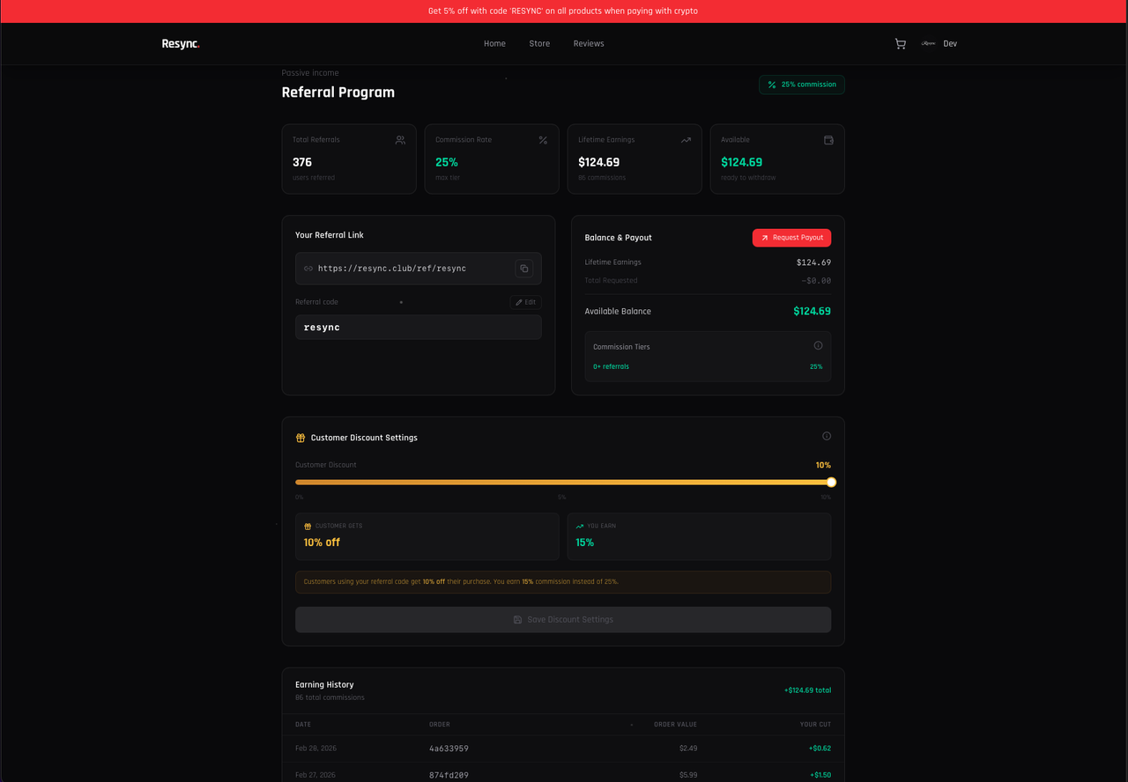Select the resync referral code field

[418, 327]
